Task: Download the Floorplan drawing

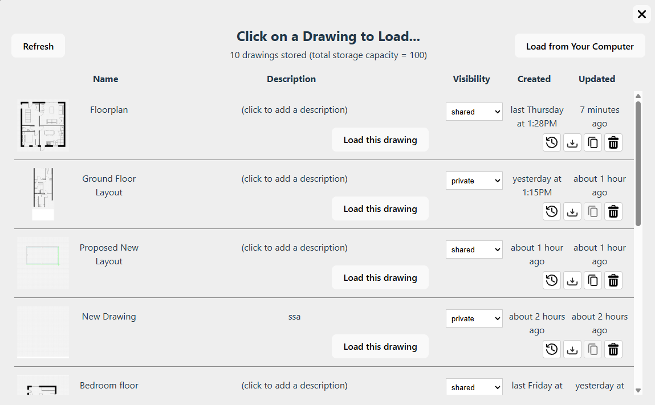Action: click(x=572, y=143)
